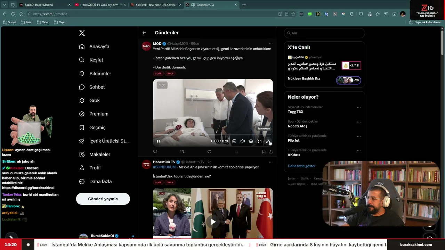Screen dimensions: 445x250
Task: Seek on the MOD video progress bar
Action: coord(213,134)
